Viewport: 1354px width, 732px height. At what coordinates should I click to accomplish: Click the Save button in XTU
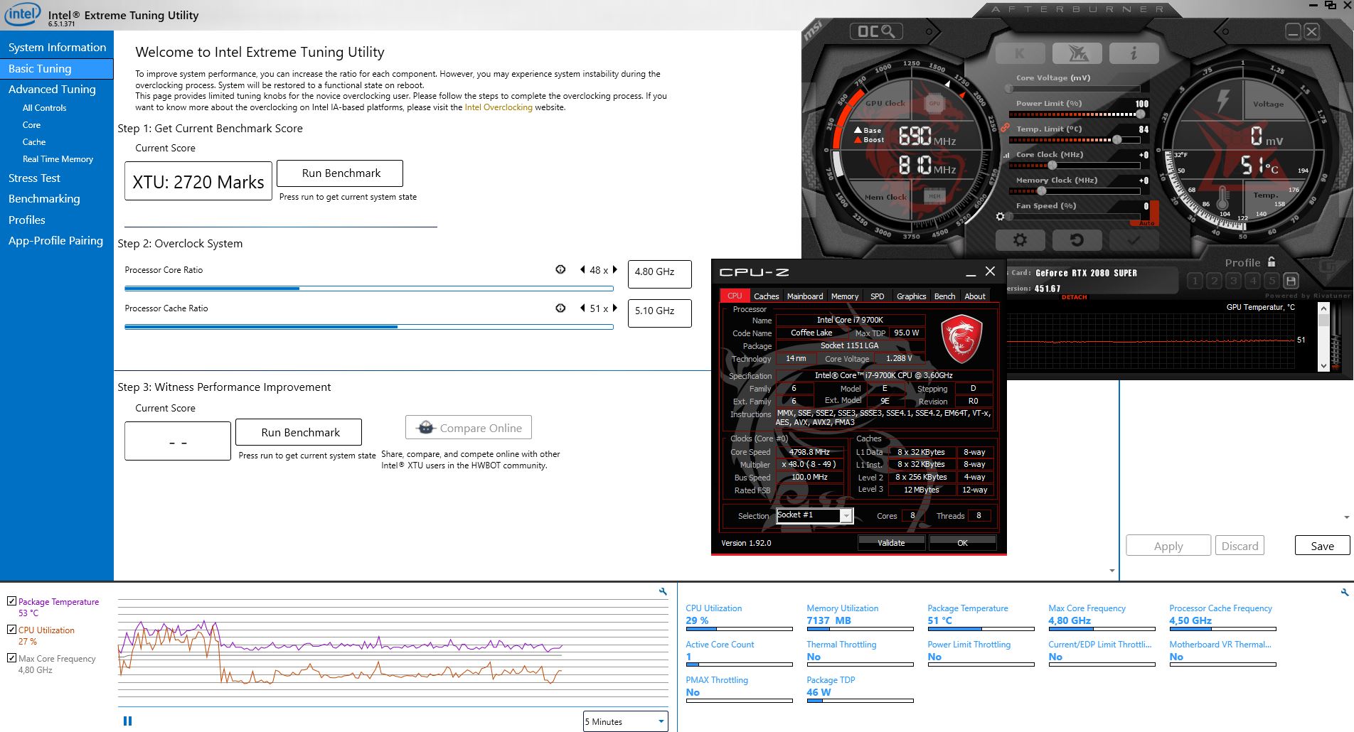(x=1322, y=546)
